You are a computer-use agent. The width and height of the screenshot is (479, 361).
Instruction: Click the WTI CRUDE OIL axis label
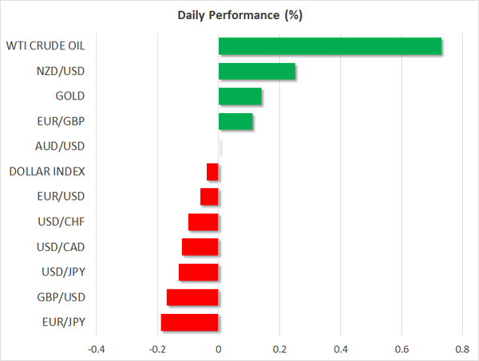[45, 45]
